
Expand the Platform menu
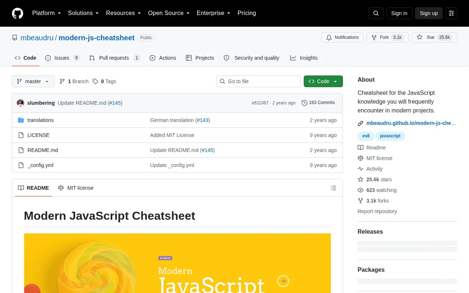pyautogui.click(x=47, y=13)
